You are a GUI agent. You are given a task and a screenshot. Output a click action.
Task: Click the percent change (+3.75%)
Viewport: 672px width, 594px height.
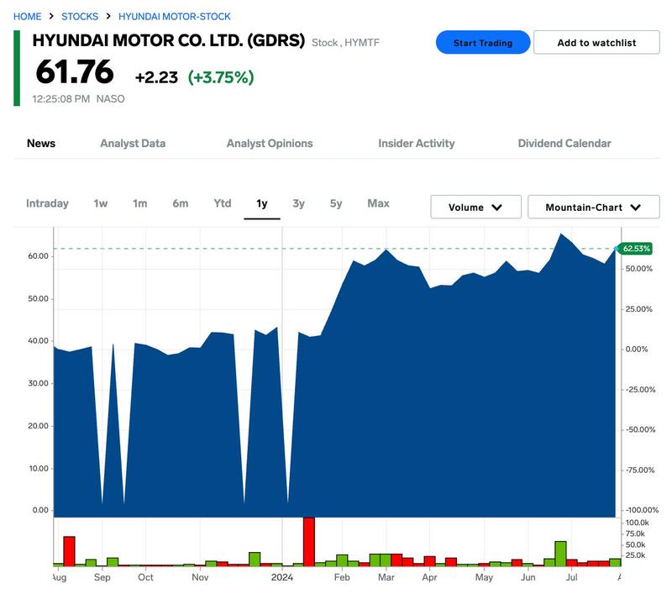click(x=221, y=77)
